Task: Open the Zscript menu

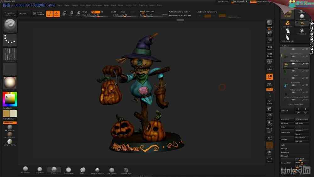Action: coord(159,5)
